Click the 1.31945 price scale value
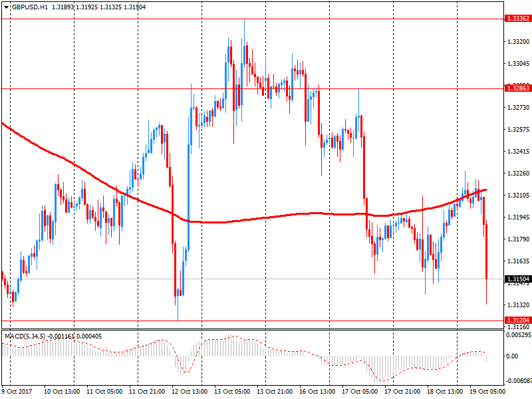 coord(519,217)
